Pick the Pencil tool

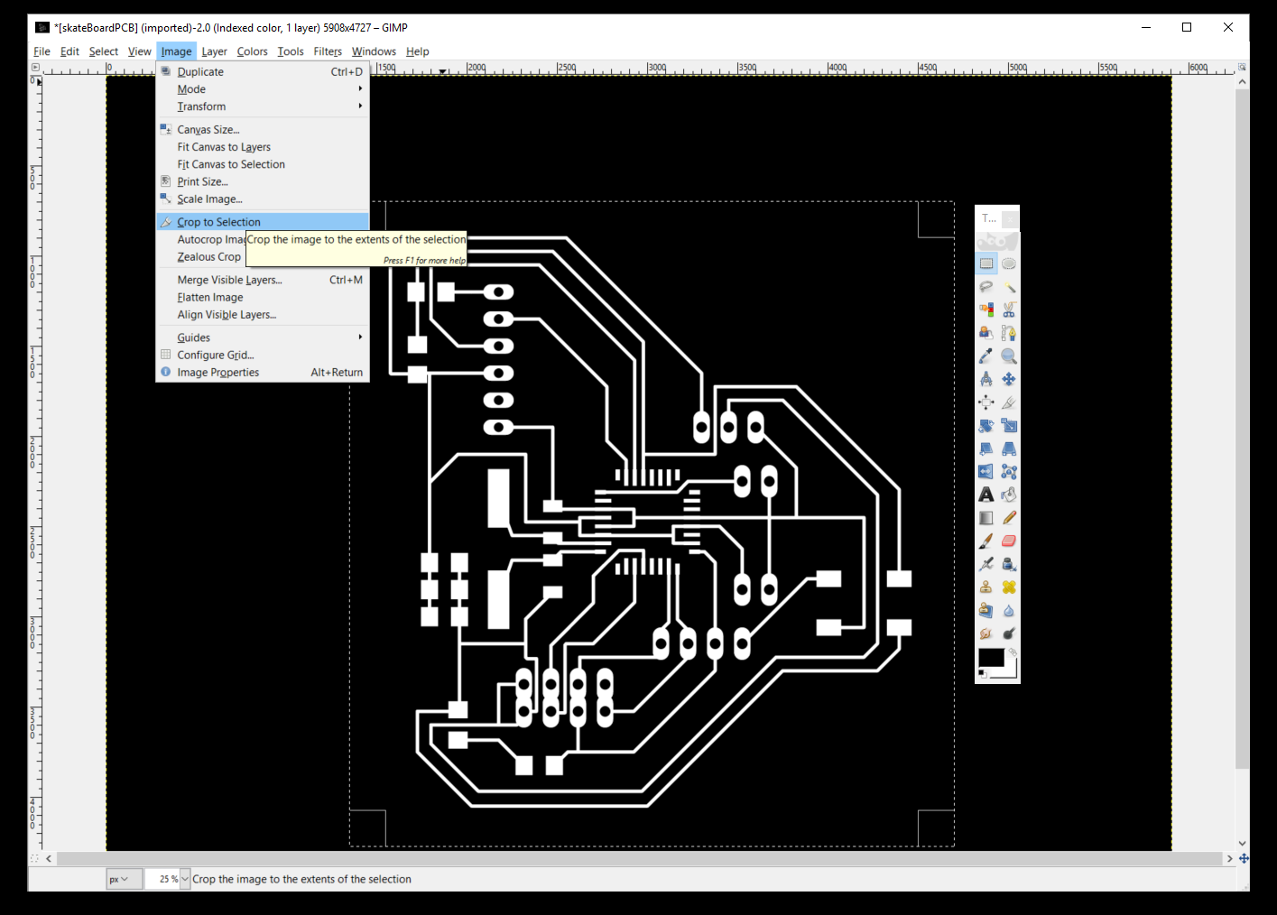click(1009, 518)
